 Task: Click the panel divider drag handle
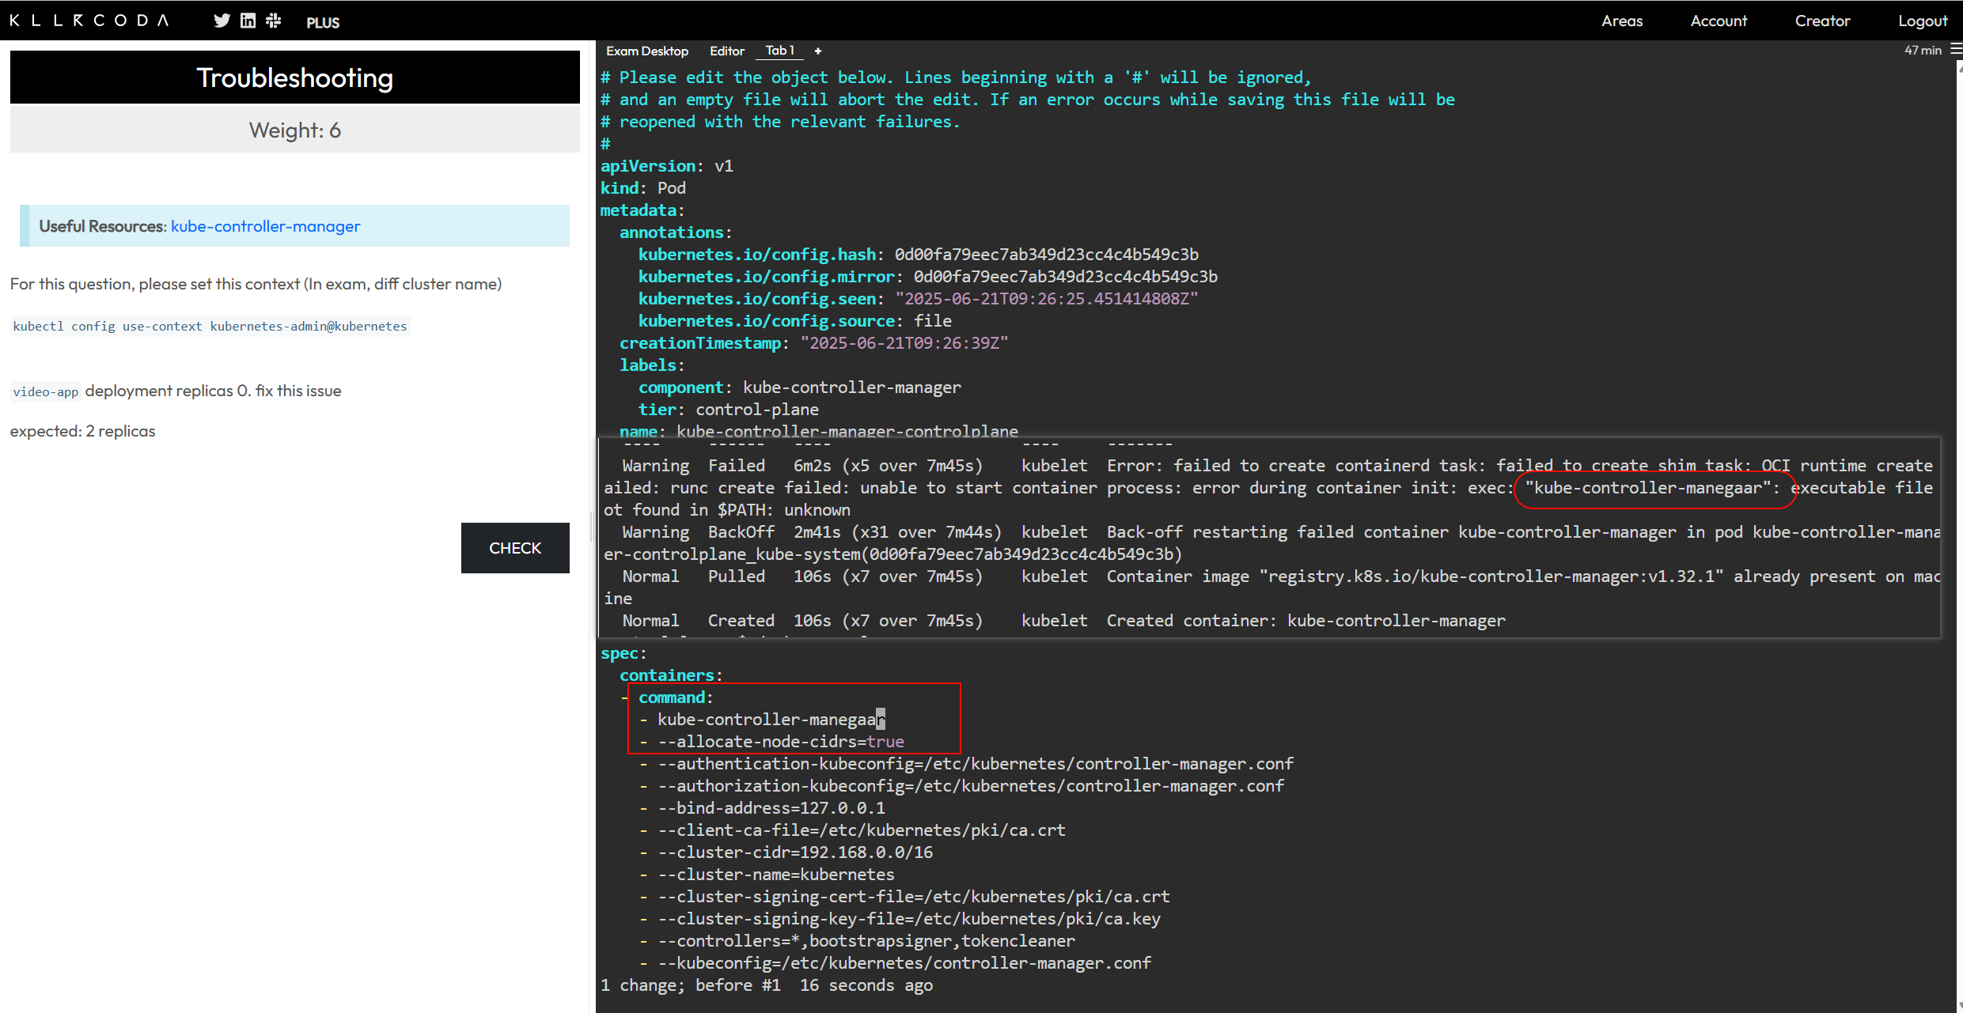coord(592,527)
